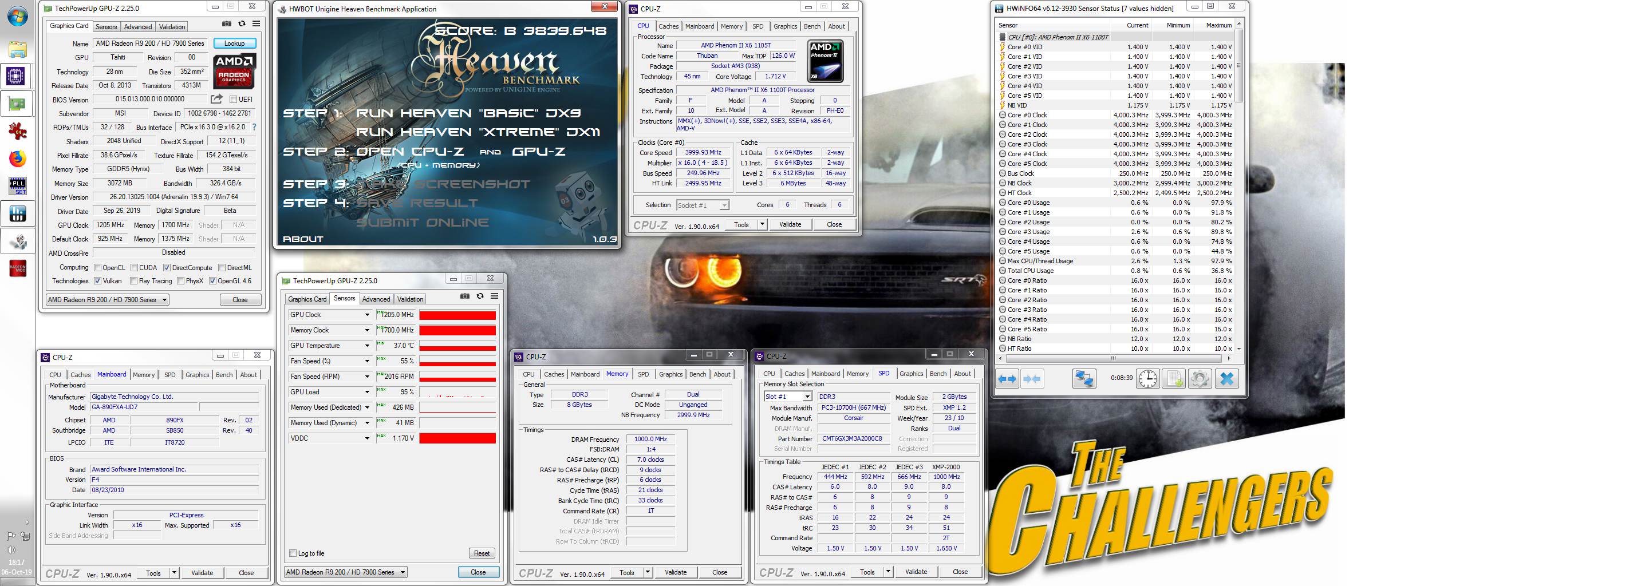The height and width of the screenshot is (586, 1649).
Task: Open hamburger menu in GPU-Z Sensors window
Action: point(494,296)
